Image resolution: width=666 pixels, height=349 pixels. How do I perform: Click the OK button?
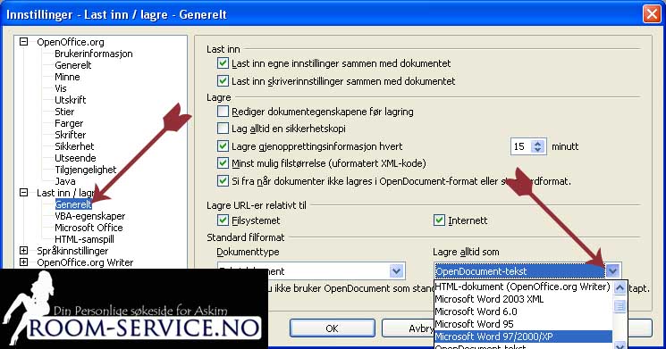click(333, 328)
